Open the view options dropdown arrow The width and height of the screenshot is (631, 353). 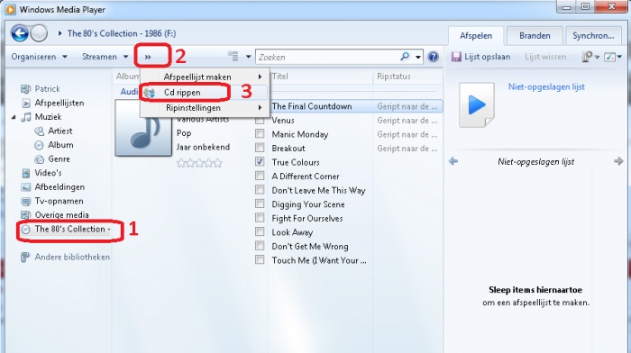point(248,57)
